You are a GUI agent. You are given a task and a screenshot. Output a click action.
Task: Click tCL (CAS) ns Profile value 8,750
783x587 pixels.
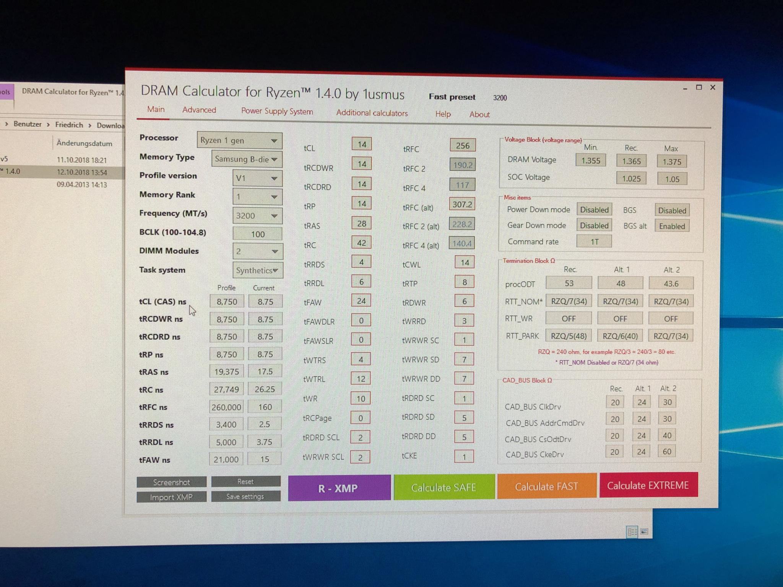point(227,302)
